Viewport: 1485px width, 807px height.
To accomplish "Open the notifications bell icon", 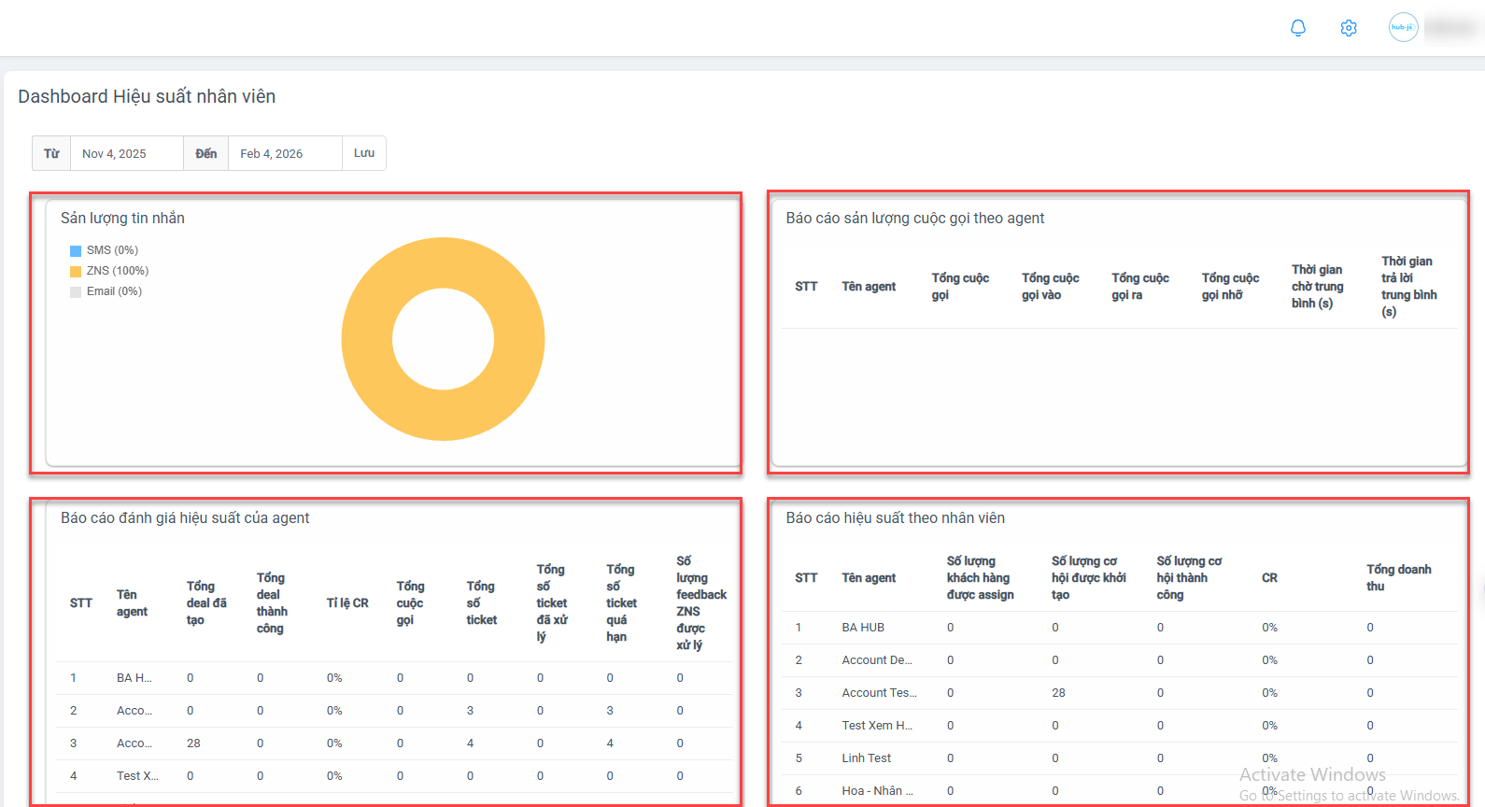I will 1297,28.
